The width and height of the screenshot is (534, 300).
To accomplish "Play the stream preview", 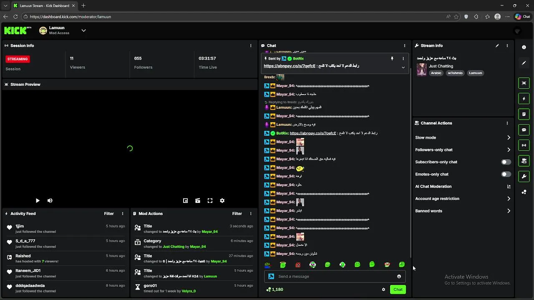I will click(38, 200).
